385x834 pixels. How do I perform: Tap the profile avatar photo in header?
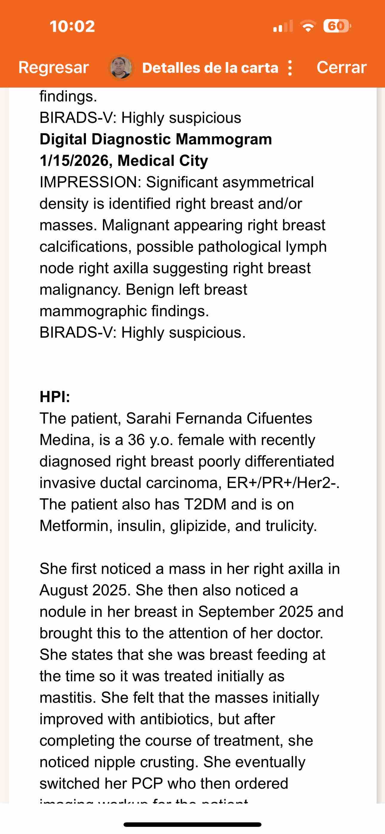coord(121,67)
